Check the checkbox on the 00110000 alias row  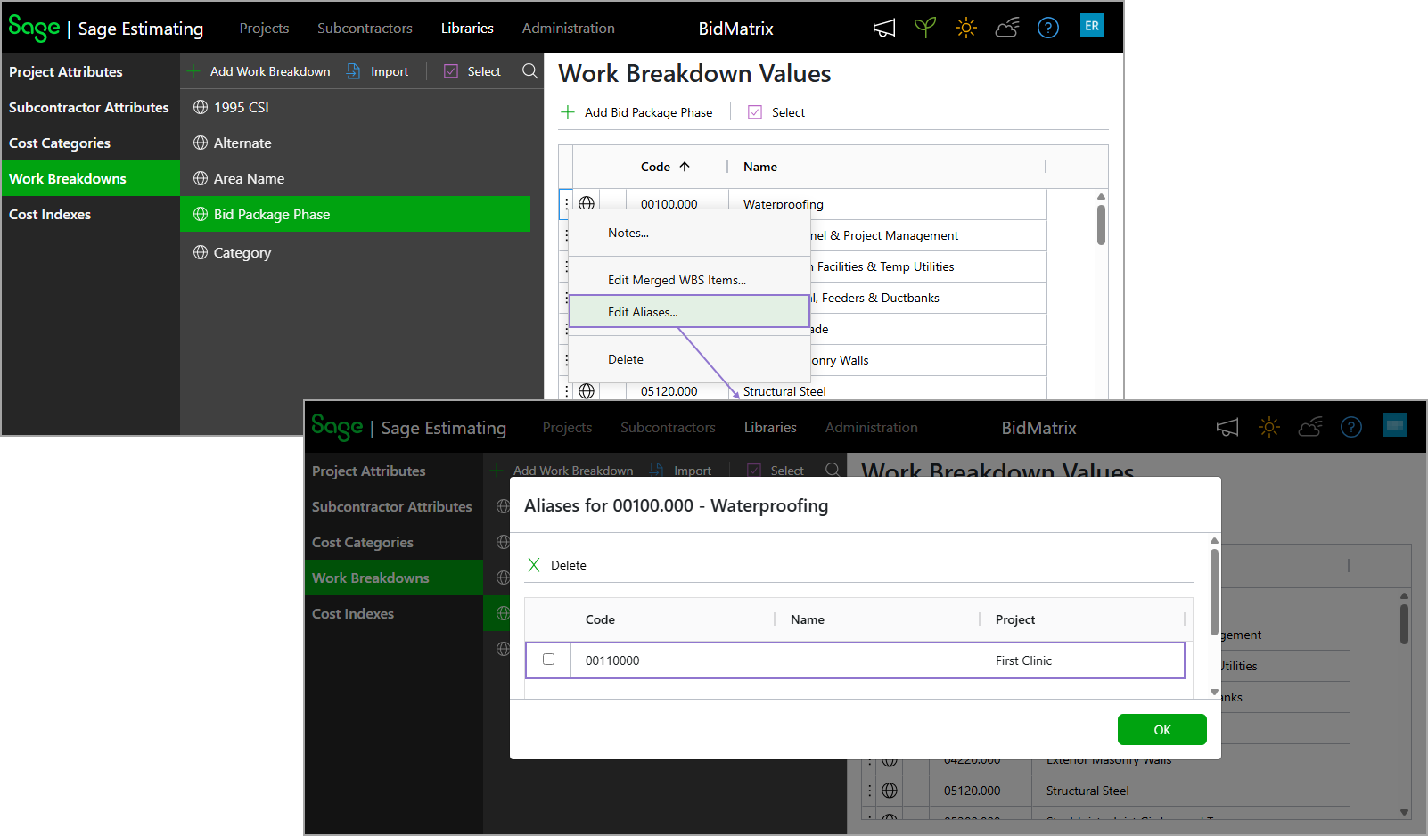pyautogui.click(x=548, y=660)
